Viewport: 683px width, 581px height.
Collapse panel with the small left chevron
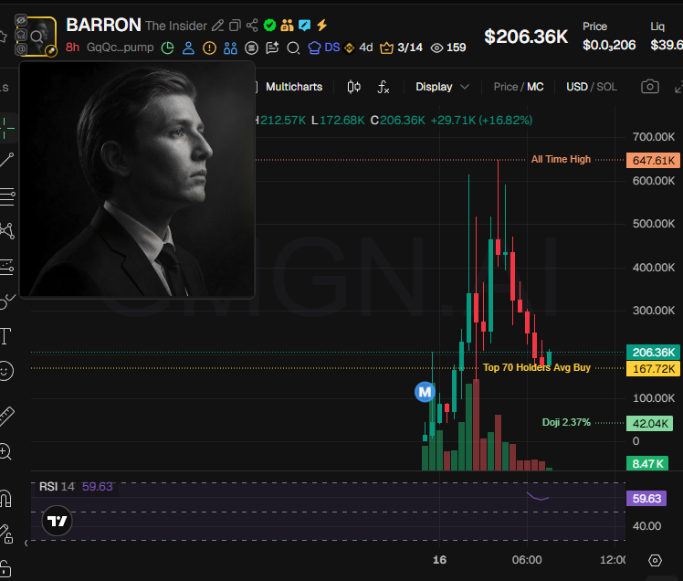pyautogui.click(x=26, y=543)
